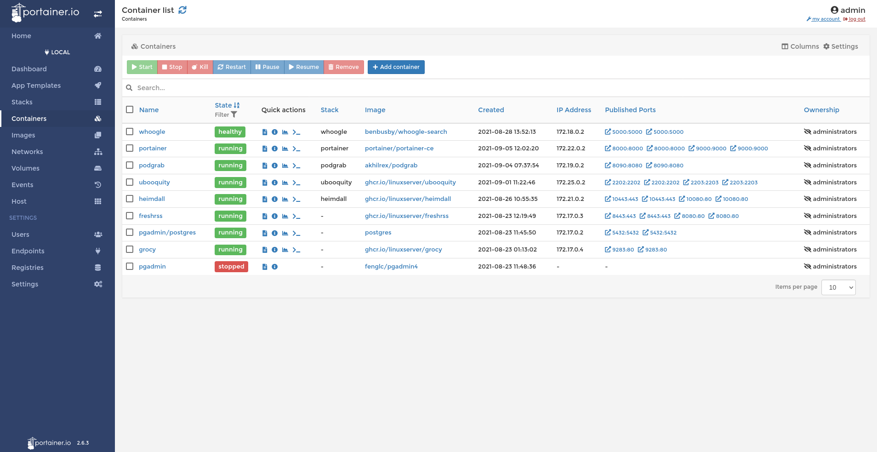Screen dimensions: 877x452
Task: Open logs icon for whoogle container
Action: pos(265,132)
